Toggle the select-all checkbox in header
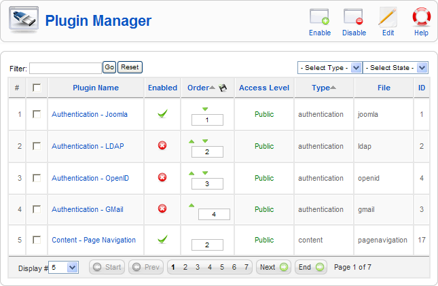The height and width of the screenshot is (286, 438). pyautogui.click(x=37, y=88)
